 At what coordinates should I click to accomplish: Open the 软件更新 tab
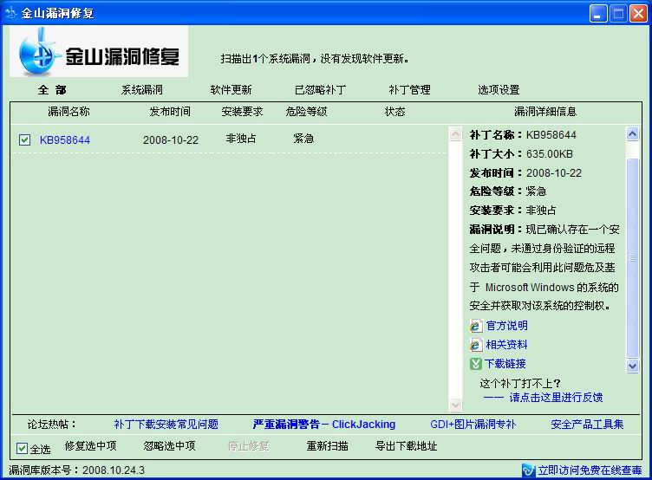231,90
